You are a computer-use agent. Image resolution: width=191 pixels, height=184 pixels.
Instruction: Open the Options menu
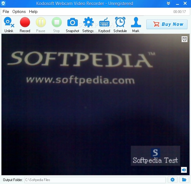click(x=19, y=11)
